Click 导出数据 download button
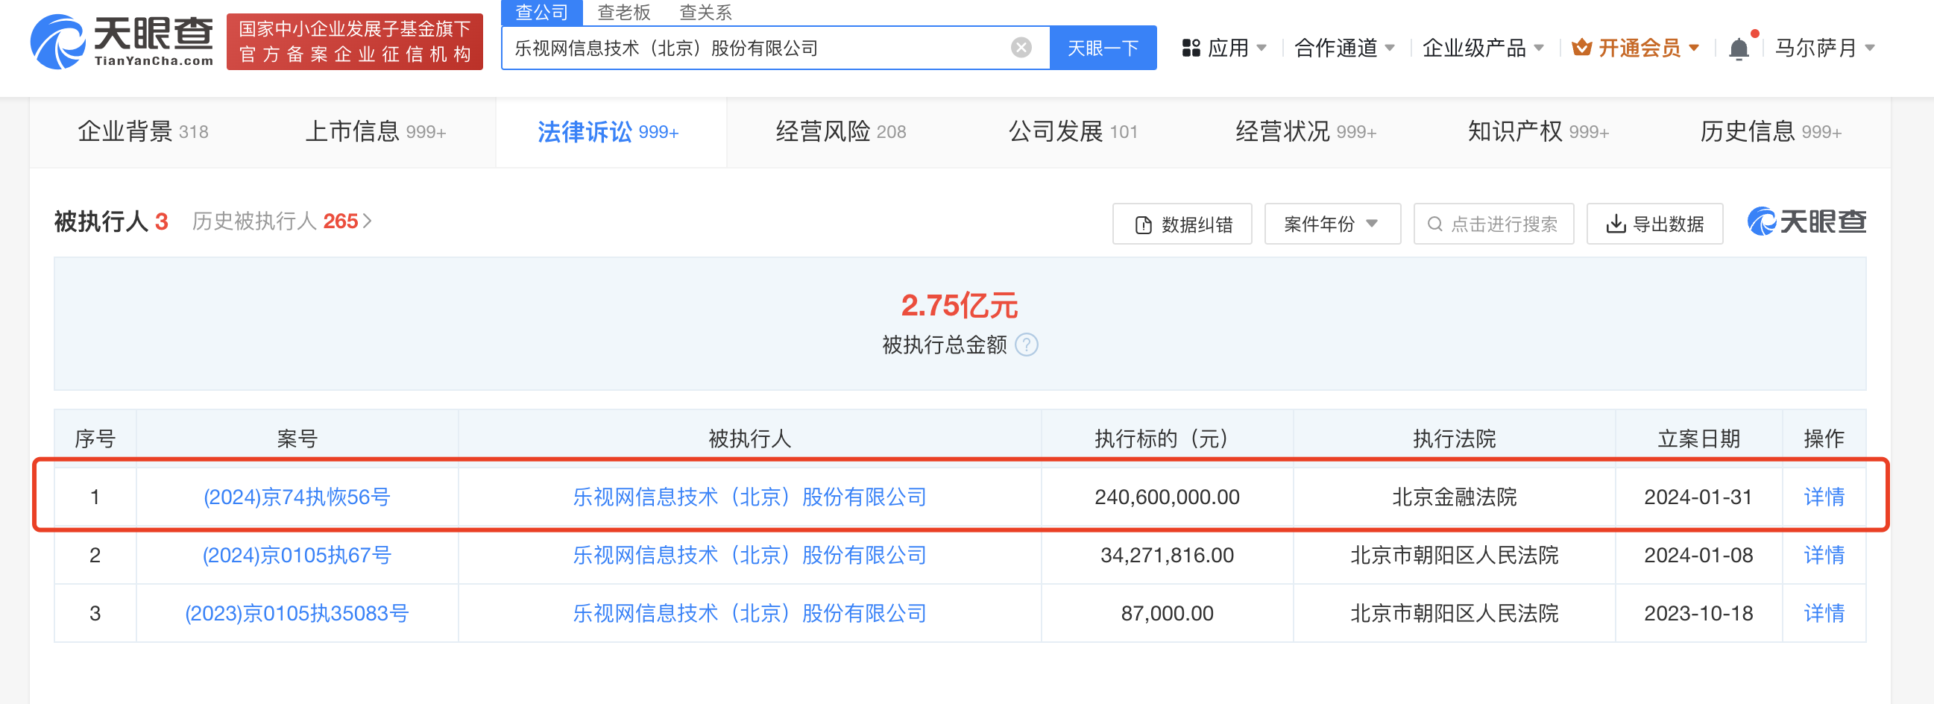 [1654, 224]
